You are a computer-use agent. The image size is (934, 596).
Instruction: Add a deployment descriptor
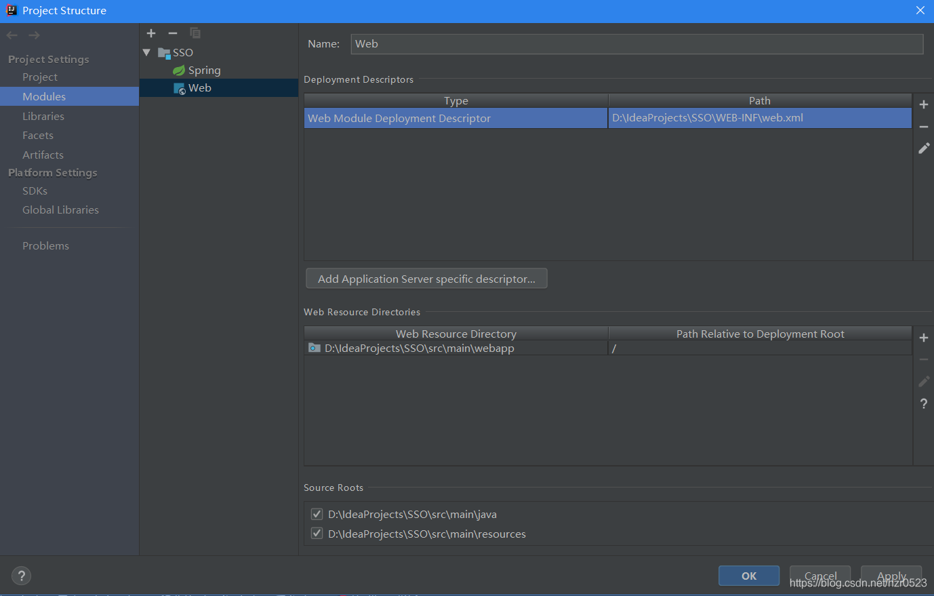point(924,104)
